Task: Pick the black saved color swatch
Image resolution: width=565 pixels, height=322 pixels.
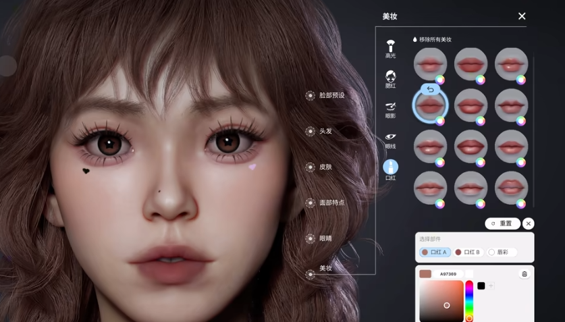Action: 481,286
